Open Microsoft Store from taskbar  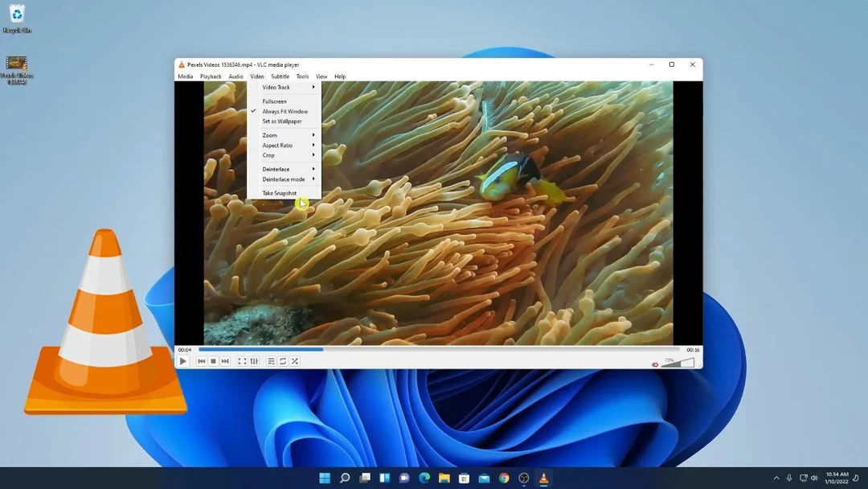tap(465, 478)
